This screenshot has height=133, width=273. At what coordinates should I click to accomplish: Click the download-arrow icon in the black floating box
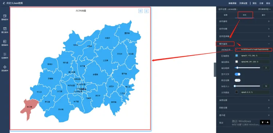coord(263,122)
